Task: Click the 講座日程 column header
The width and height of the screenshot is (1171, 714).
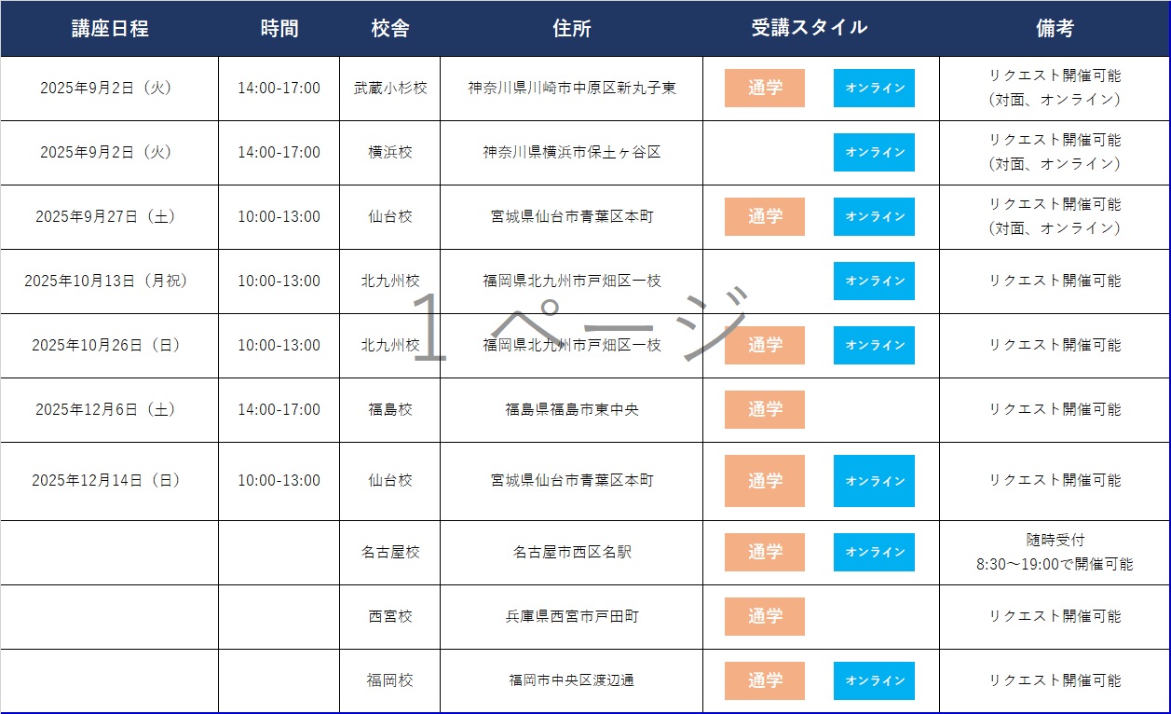Action: [x=110, y=29]
